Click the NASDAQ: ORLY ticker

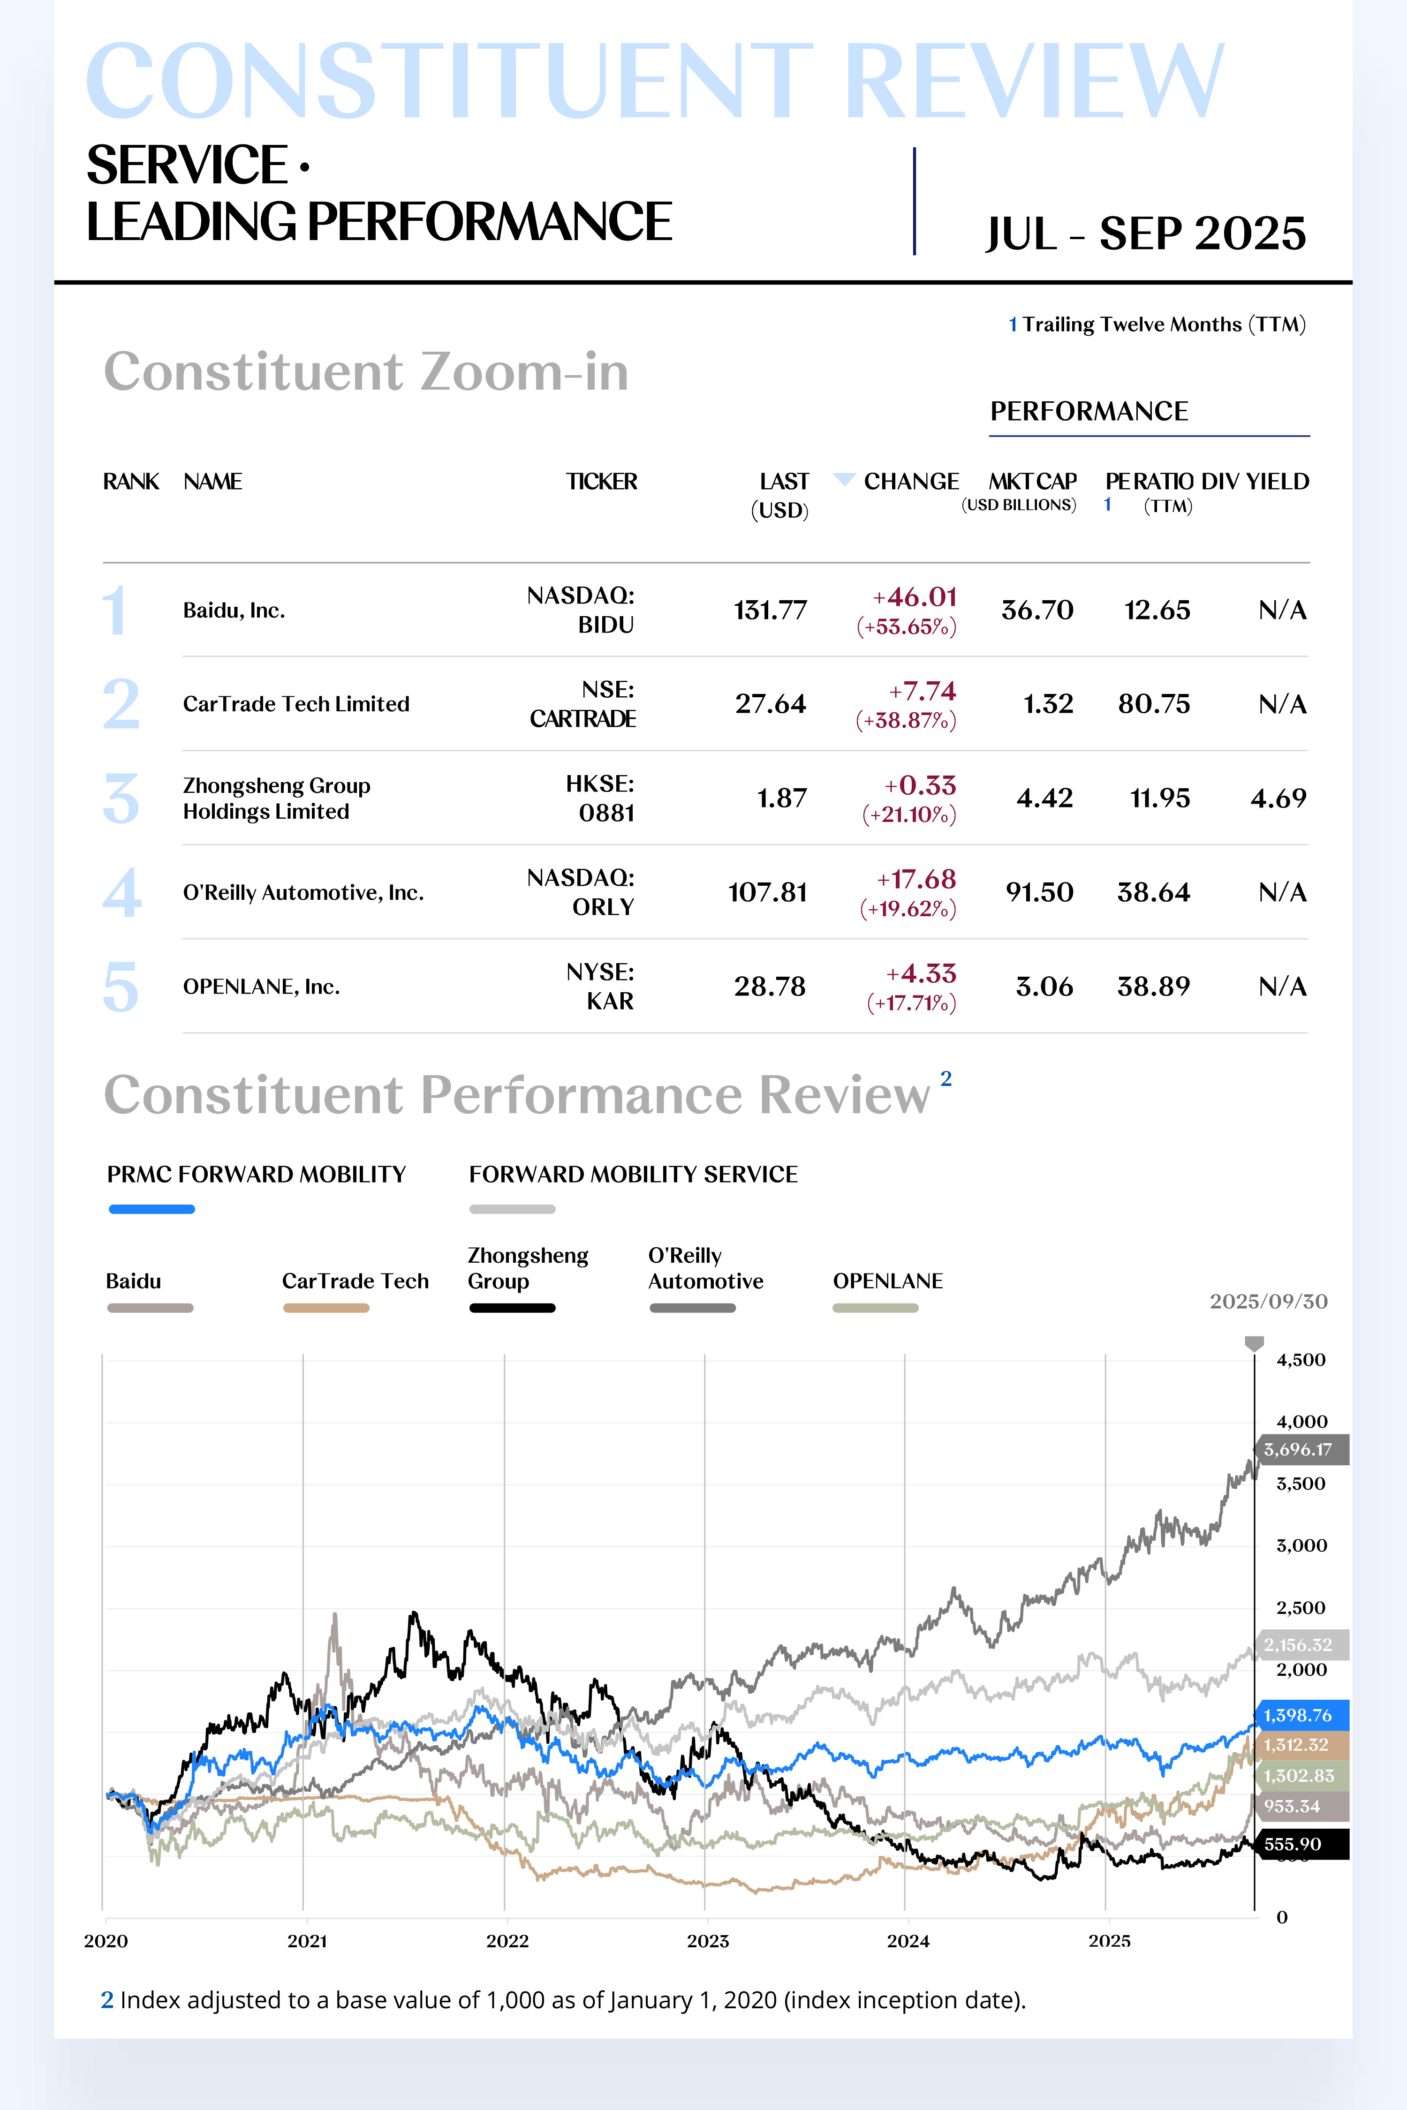(x=581, y=892)
